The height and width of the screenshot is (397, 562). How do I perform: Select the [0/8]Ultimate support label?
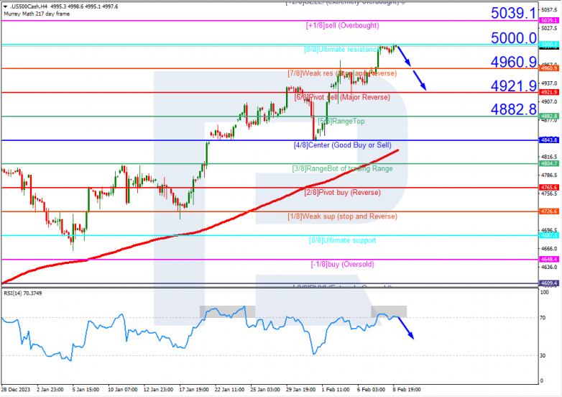342,241
